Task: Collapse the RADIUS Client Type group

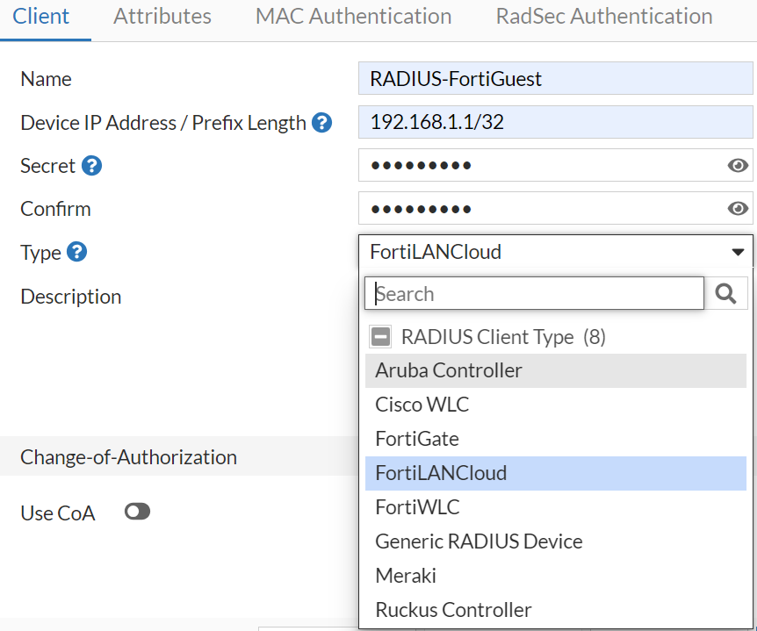Action: click(x=380, y=337)
